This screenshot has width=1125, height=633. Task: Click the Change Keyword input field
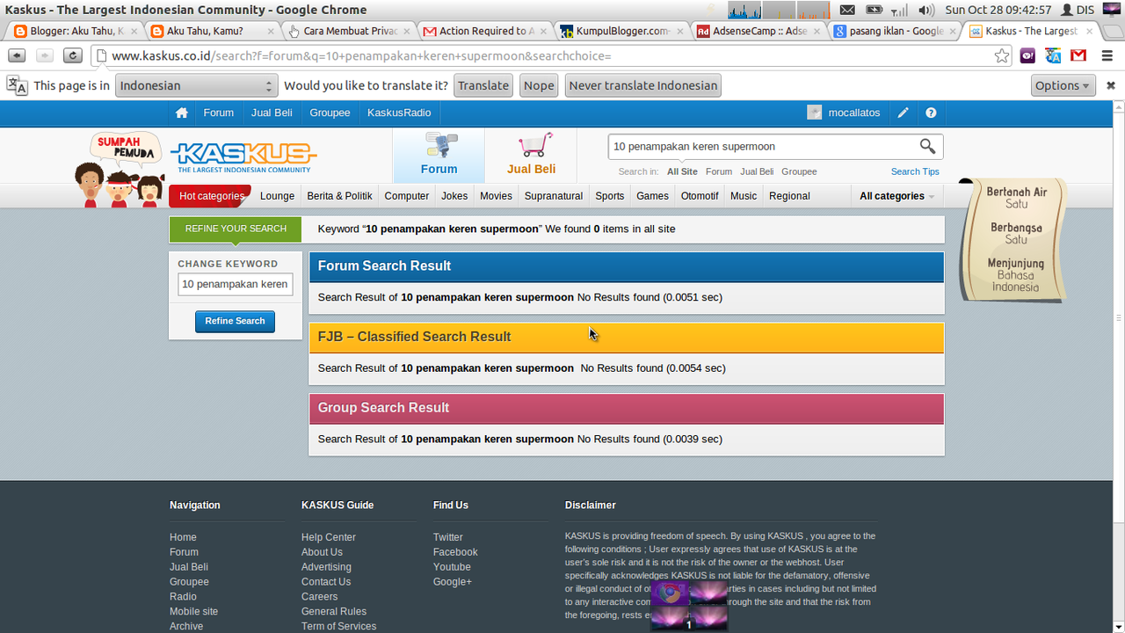click(235, 284)
